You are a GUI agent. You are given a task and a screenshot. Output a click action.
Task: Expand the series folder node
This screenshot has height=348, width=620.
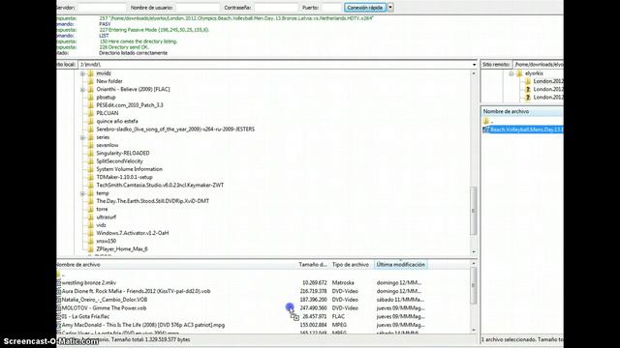pyautogui.click(x=82, y=137)
